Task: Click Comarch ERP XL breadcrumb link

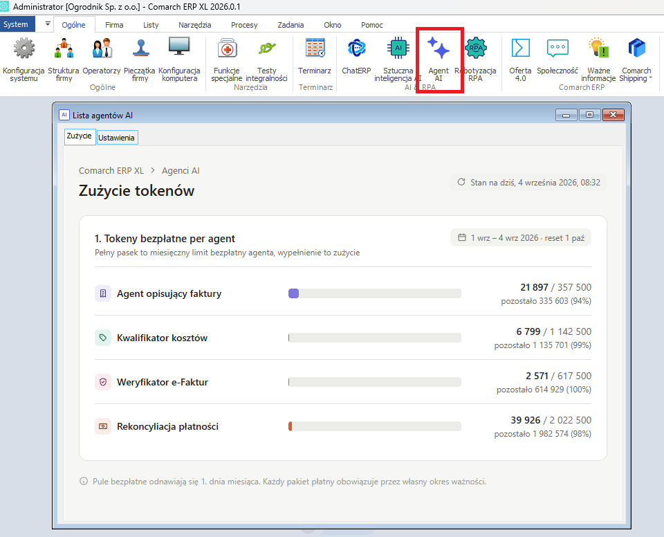Action: [111, 170]
